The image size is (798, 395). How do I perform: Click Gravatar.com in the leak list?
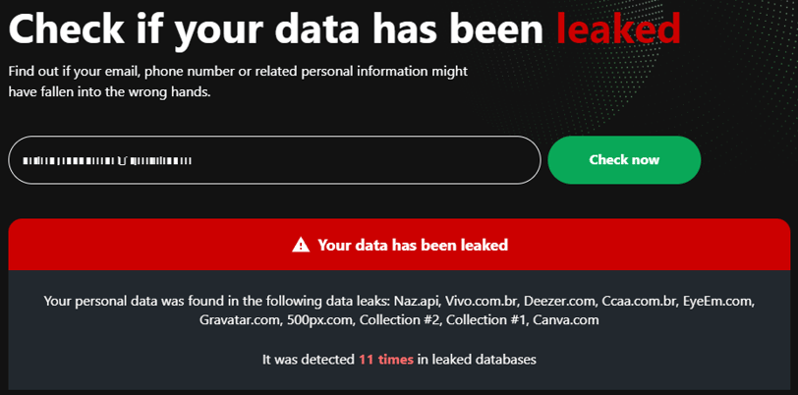click(237, 320)
